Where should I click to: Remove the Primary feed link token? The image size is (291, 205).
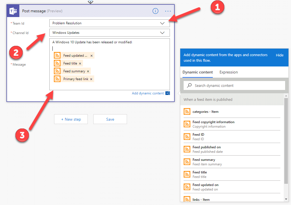click(x=91, y=79)
